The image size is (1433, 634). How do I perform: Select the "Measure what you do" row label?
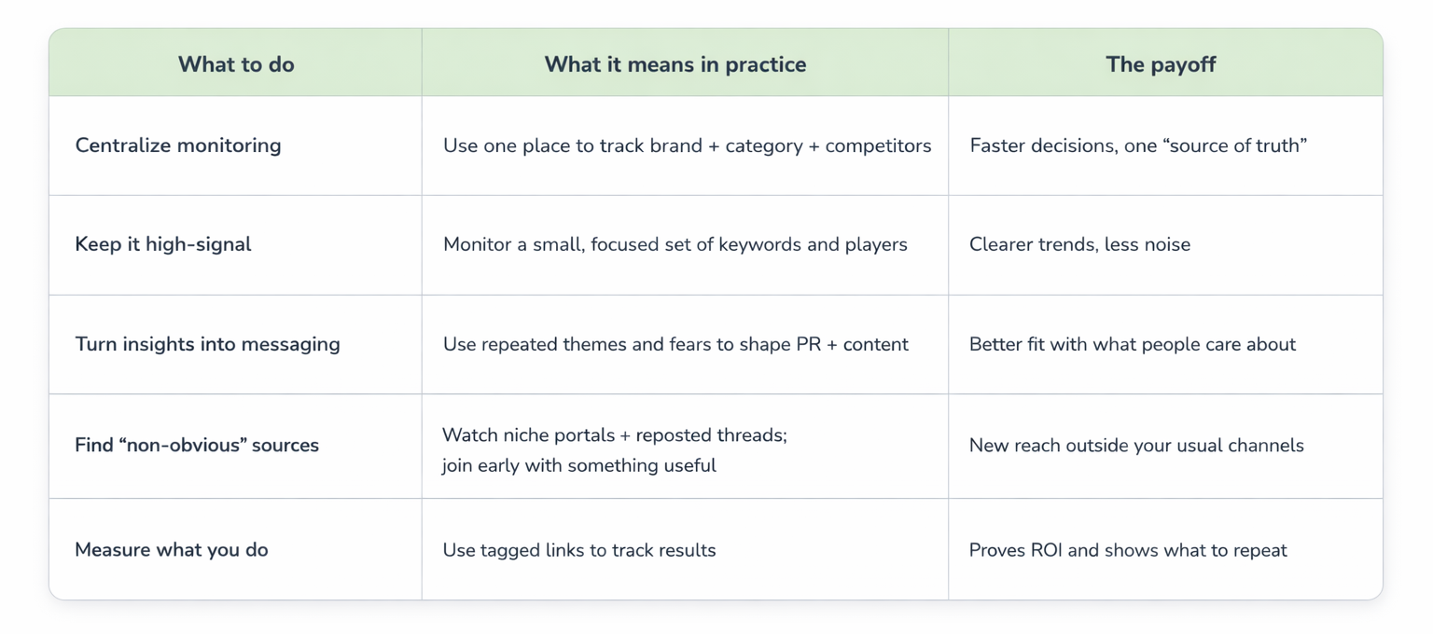tap(172, 550)
